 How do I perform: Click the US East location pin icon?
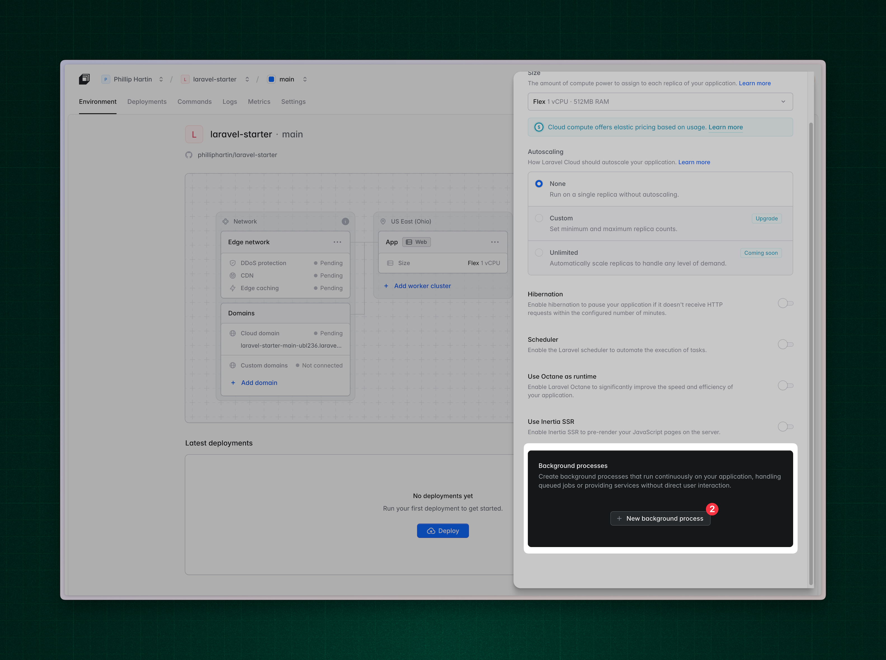[x=383, y=221]
